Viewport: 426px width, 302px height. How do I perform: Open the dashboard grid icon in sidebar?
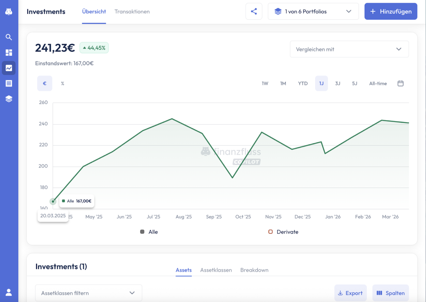(x=9, y=53)
